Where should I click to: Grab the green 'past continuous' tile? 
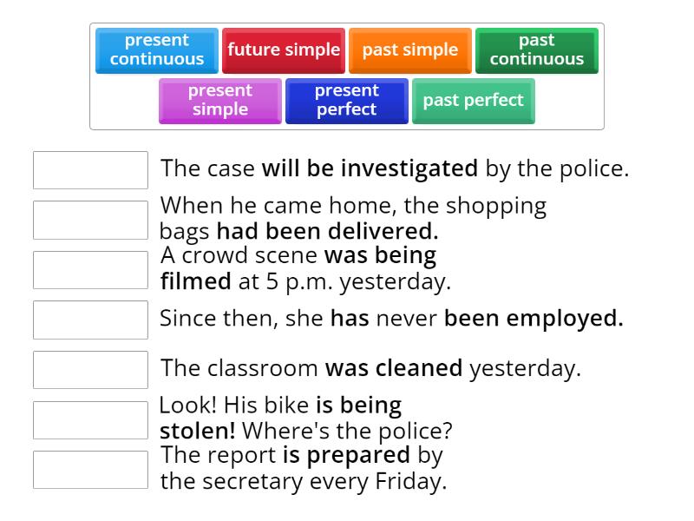pos(537,49)
